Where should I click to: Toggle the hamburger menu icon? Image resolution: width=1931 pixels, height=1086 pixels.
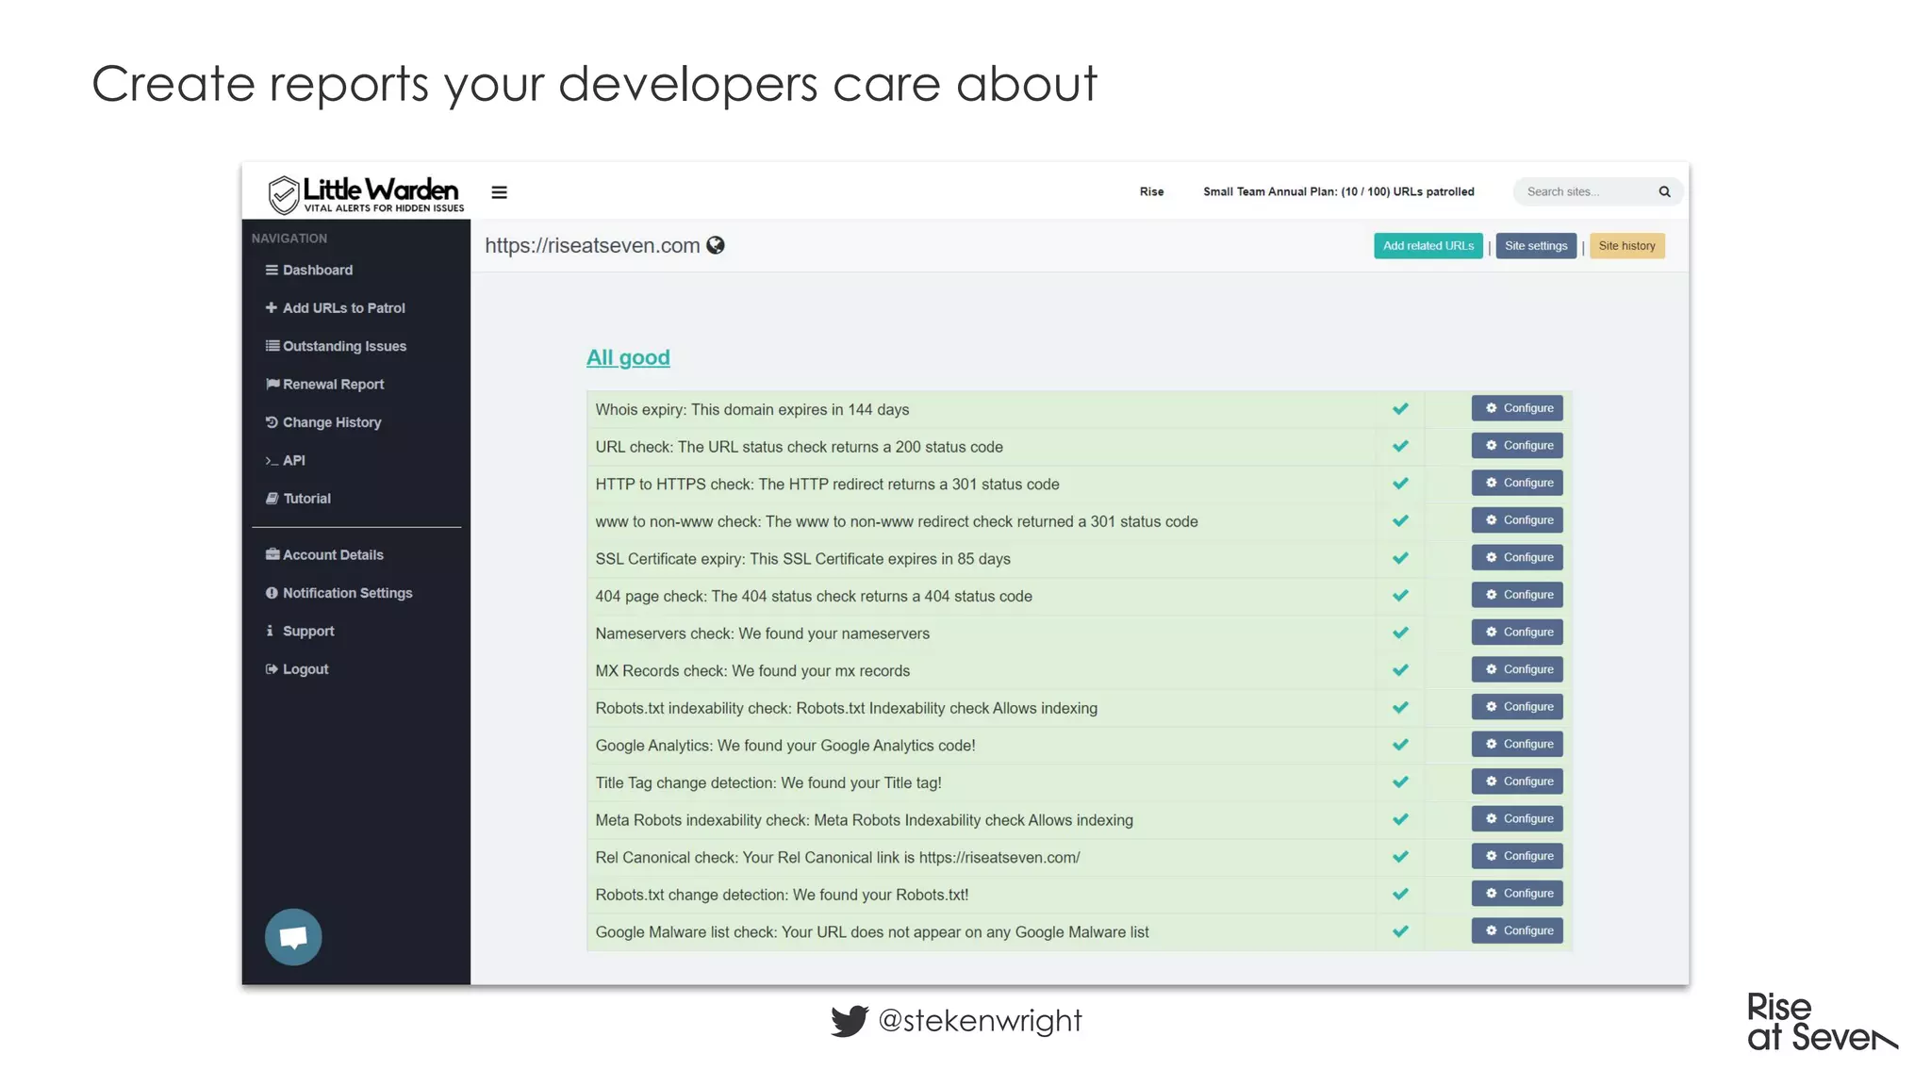(x=499, y=192)
